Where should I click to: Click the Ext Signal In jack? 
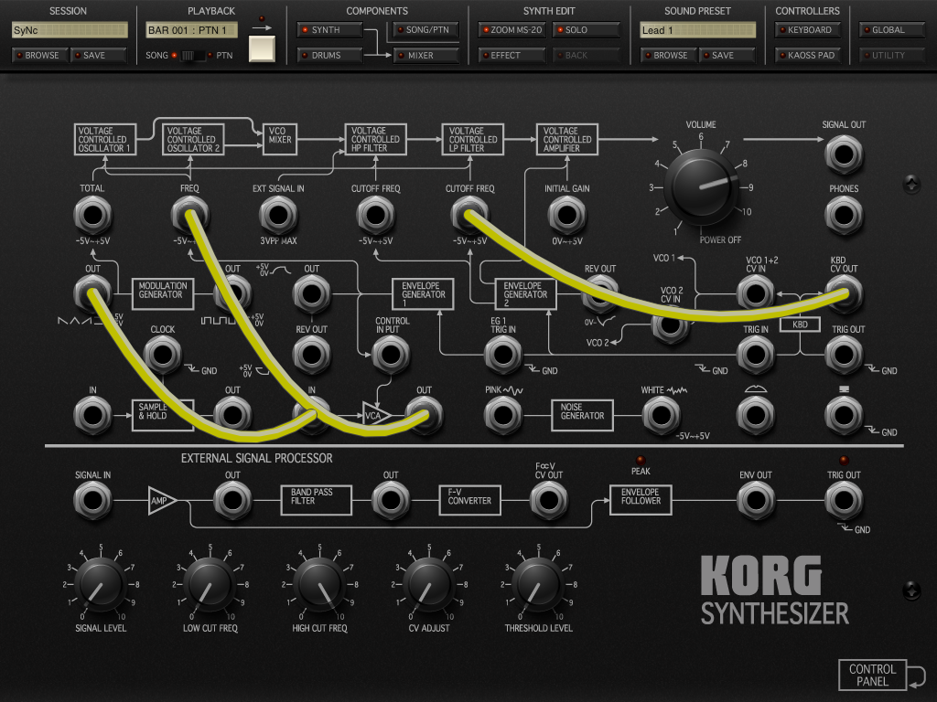[278, 218]
